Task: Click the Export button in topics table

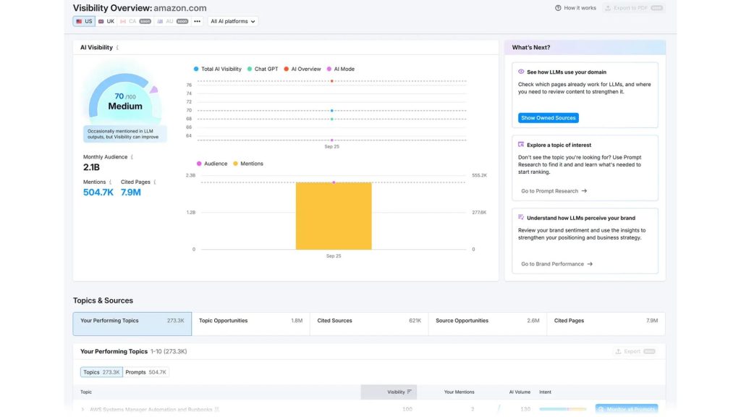Action: click(x=635, y=351)
